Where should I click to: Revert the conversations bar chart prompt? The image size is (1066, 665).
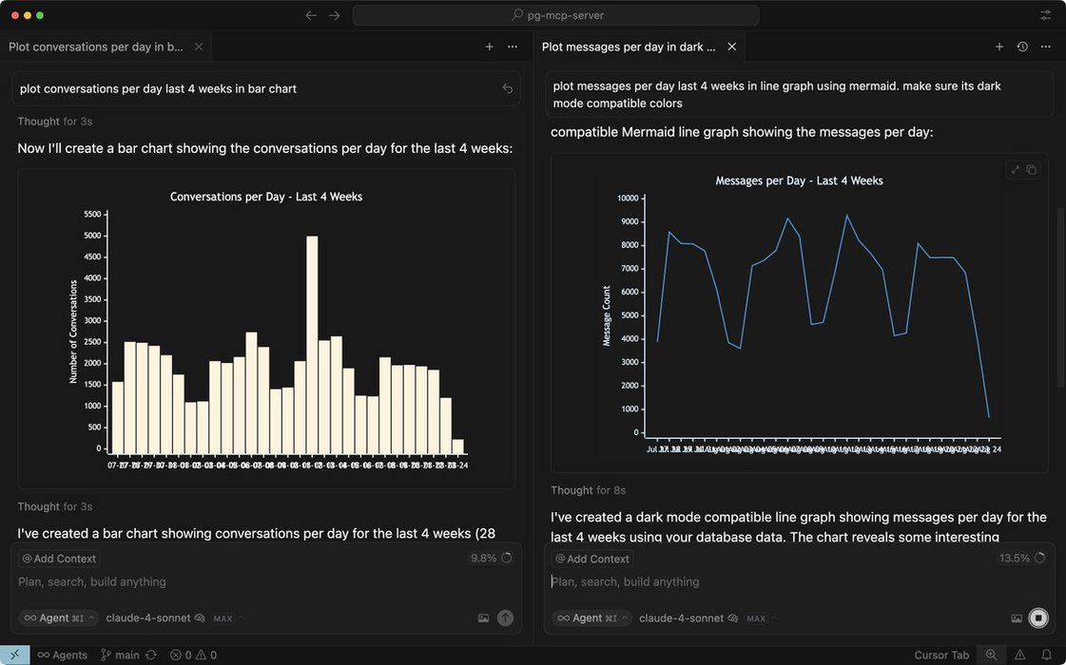point(508,88)
